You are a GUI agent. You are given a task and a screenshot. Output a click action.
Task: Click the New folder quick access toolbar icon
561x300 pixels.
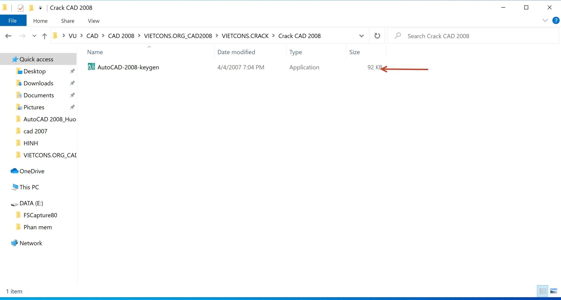tap(31, 8)
